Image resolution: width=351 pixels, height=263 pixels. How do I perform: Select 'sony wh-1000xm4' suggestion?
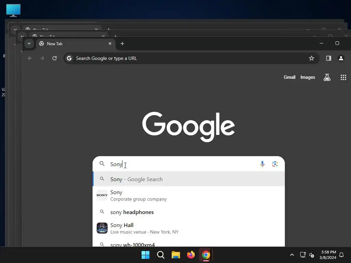tap(189, 244)
